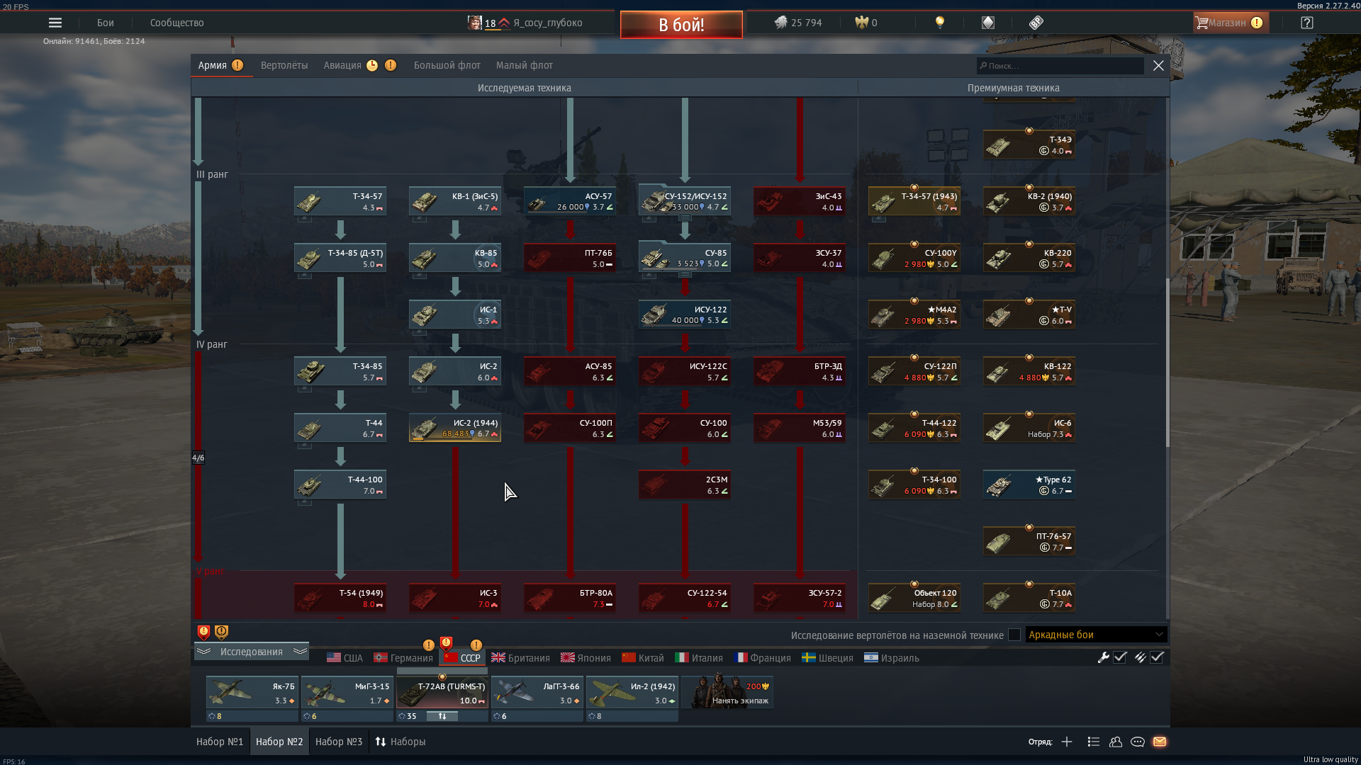1361x765 pixels.
Task: Click the В бой! battle button
Action: point(681,25)
